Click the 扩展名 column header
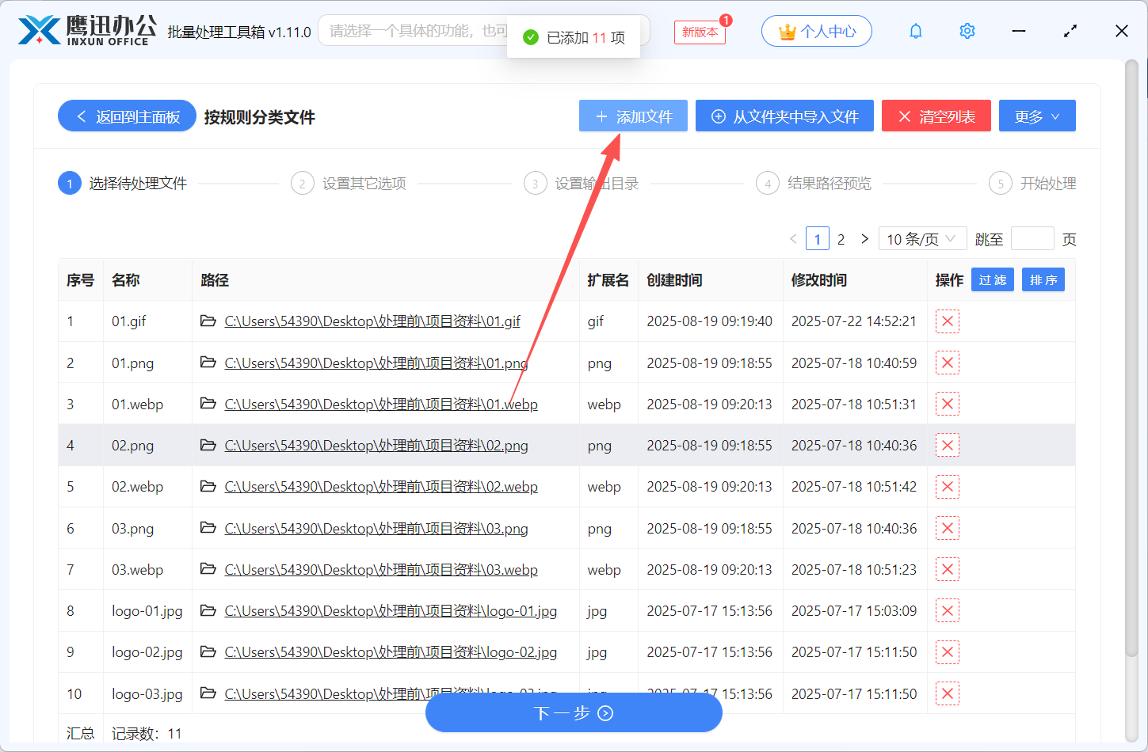The height and width of the screenshot is (752, 1148). click(x=608, y=279)
